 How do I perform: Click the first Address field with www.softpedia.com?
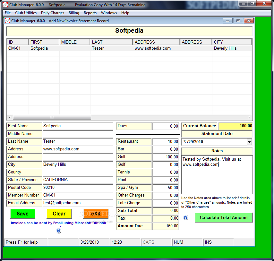78,149
